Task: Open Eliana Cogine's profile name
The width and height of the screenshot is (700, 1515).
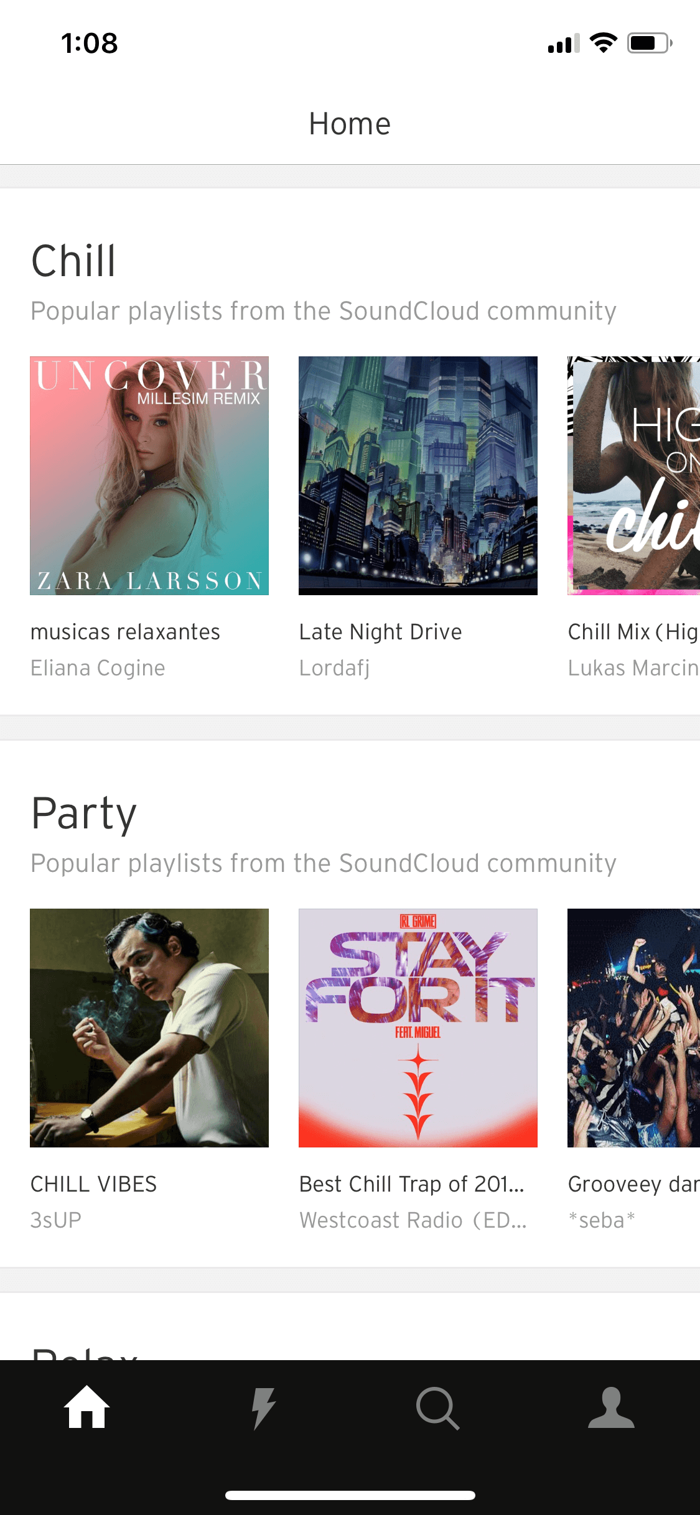Action: click(98, 669)
